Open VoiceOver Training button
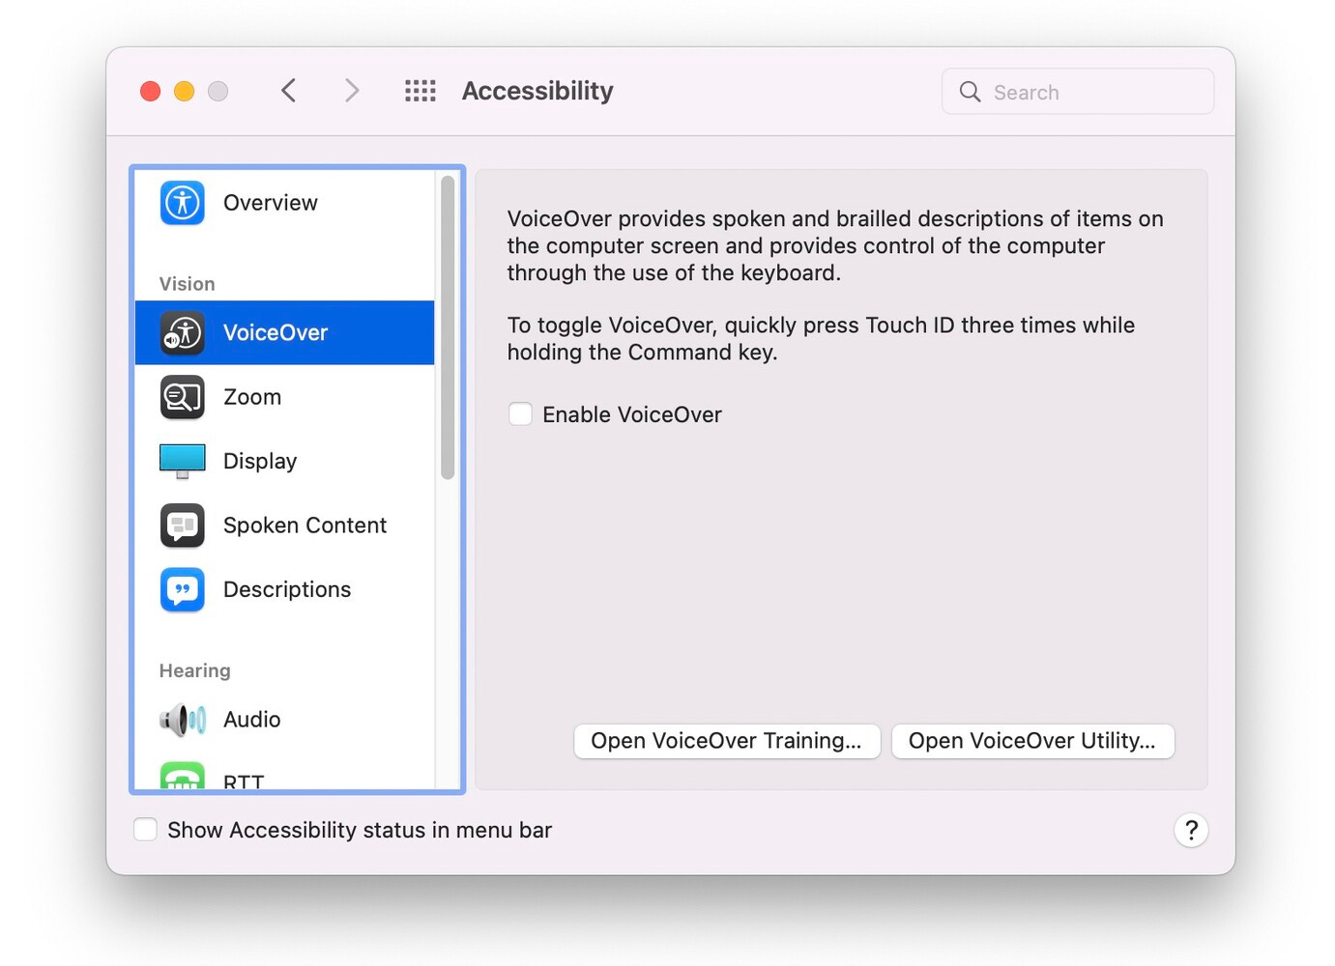 727,741
